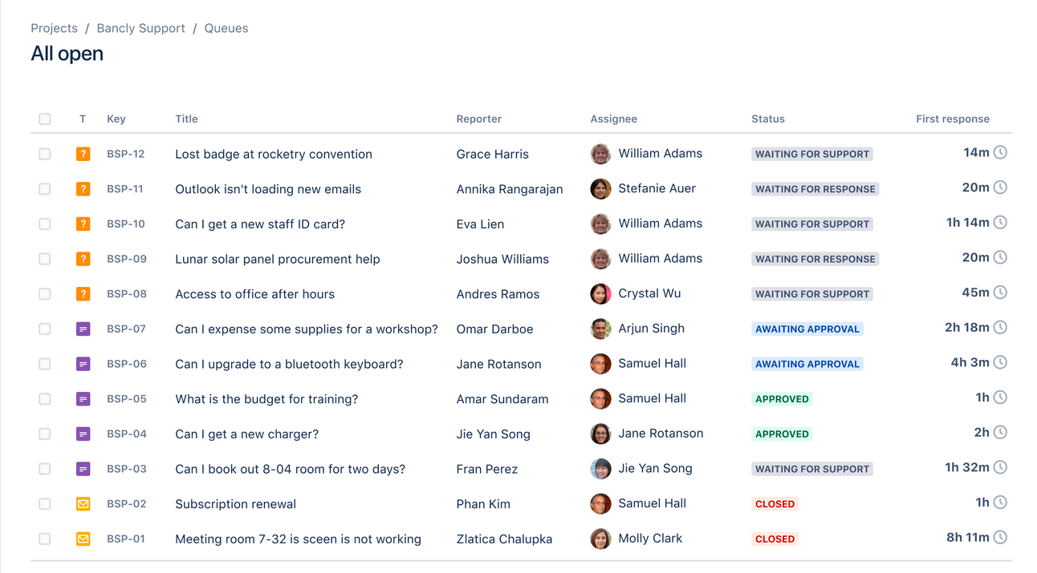Go to the Bancly Support breadcrumb
Viewport: 1037px width, 573px height.
(140, 28)
